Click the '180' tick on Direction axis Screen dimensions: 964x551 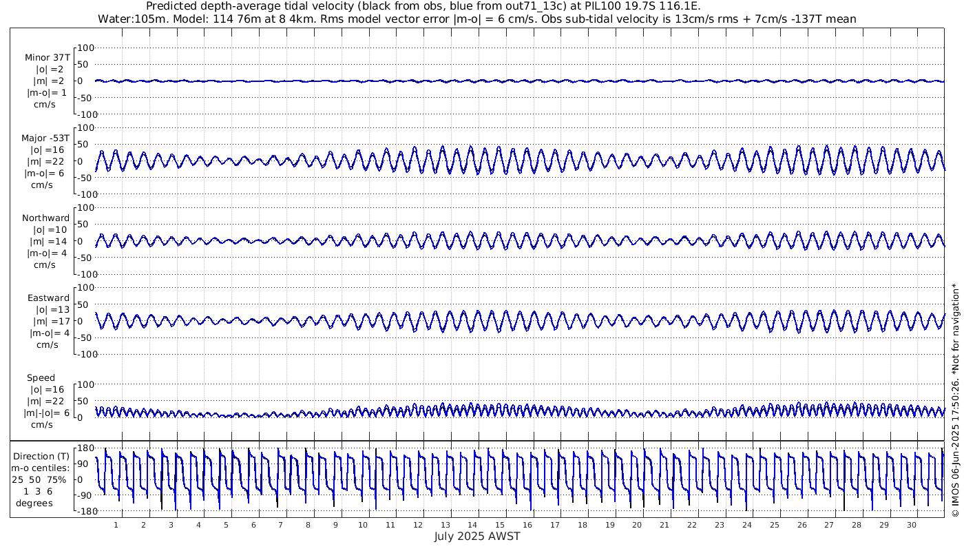tap(85, 448)
